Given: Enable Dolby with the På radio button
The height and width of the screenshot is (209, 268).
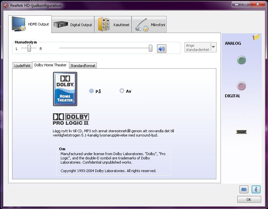Looking at the screenshot, I should 91,91.
